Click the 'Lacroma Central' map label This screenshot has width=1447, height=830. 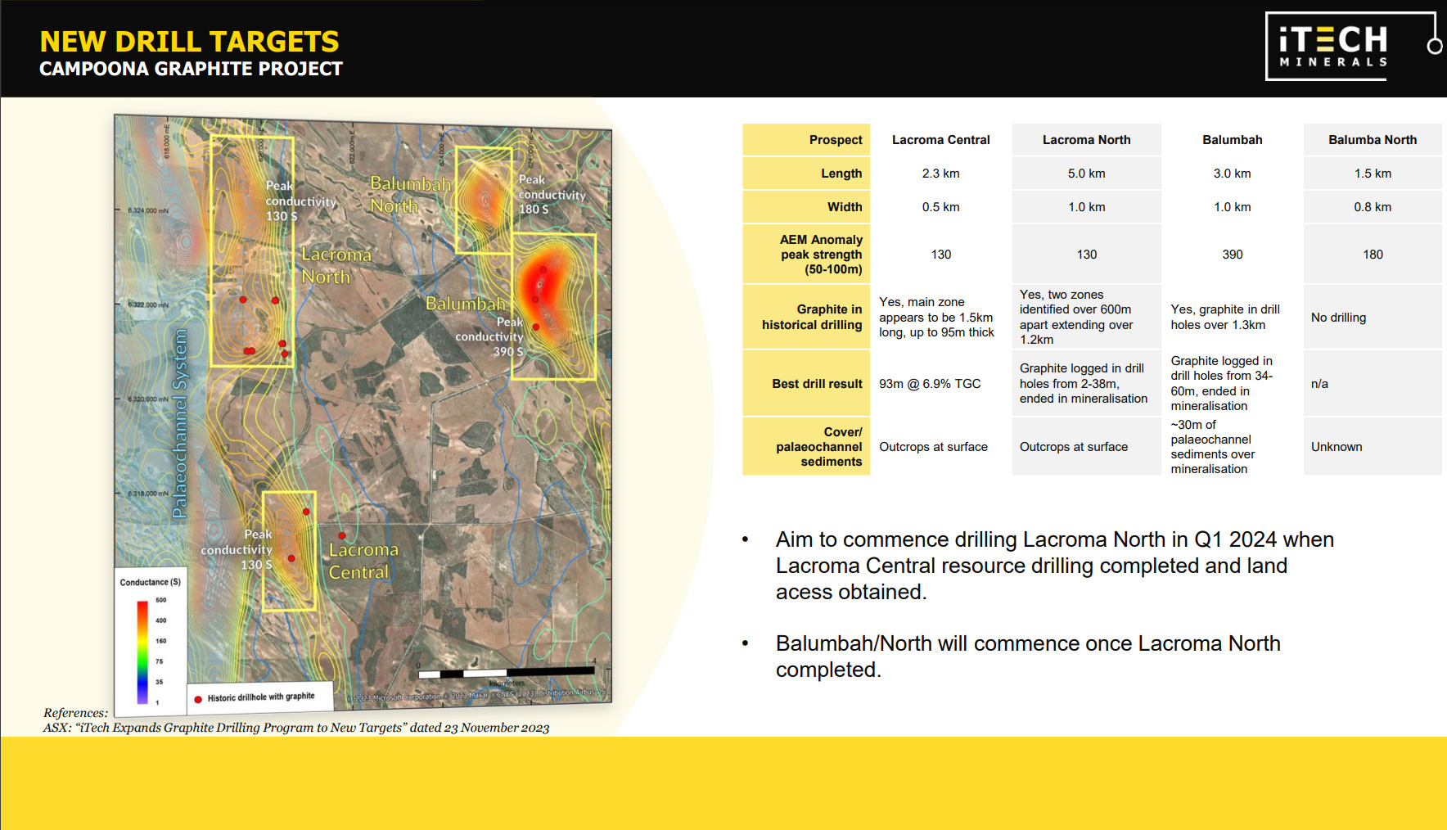point(363,561)
